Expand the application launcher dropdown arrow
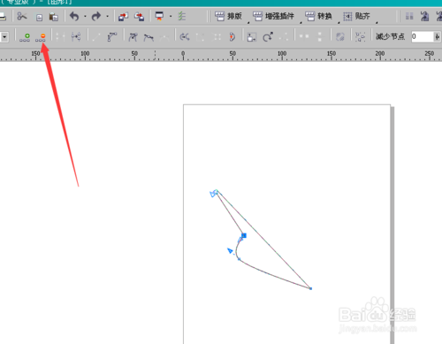 click(x=171, y=17)
